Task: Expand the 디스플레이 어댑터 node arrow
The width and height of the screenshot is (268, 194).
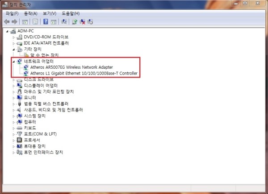Action: tap(14, 85)
